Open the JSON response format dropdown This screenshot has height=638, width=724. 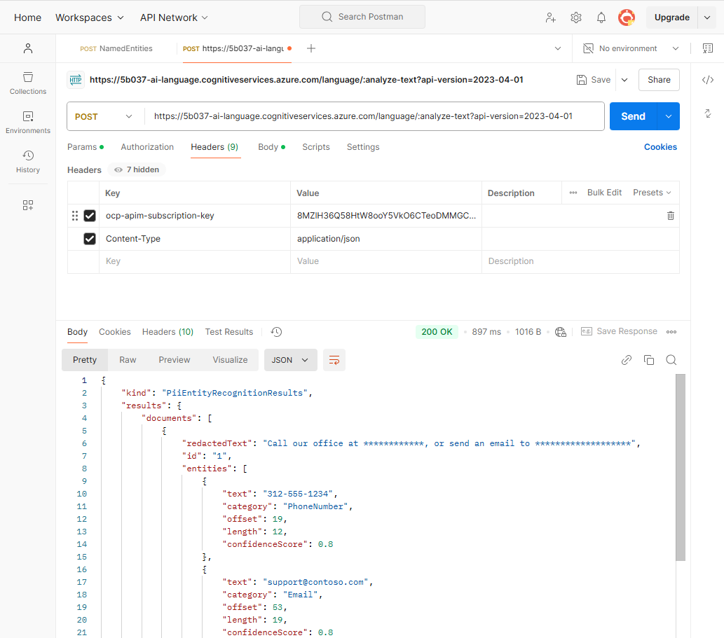290,360
